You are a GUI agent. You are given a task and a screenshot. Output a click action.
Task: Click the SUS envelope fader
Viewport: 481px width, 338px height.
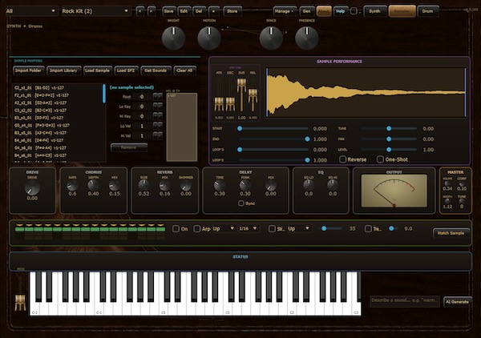pos(241,86)
